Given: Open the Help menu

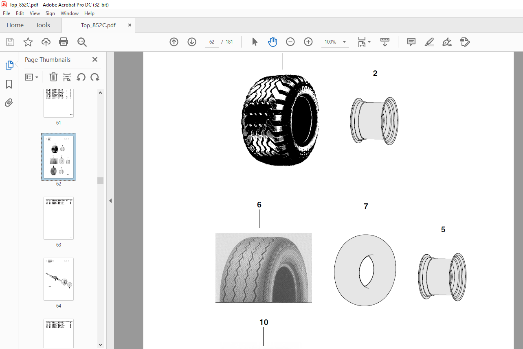Looking at the screenshot, I should [89, 13].
